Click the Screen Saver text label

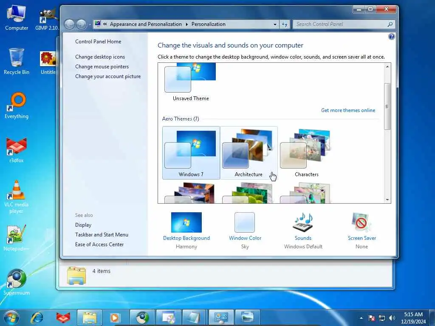pos(362,238)
